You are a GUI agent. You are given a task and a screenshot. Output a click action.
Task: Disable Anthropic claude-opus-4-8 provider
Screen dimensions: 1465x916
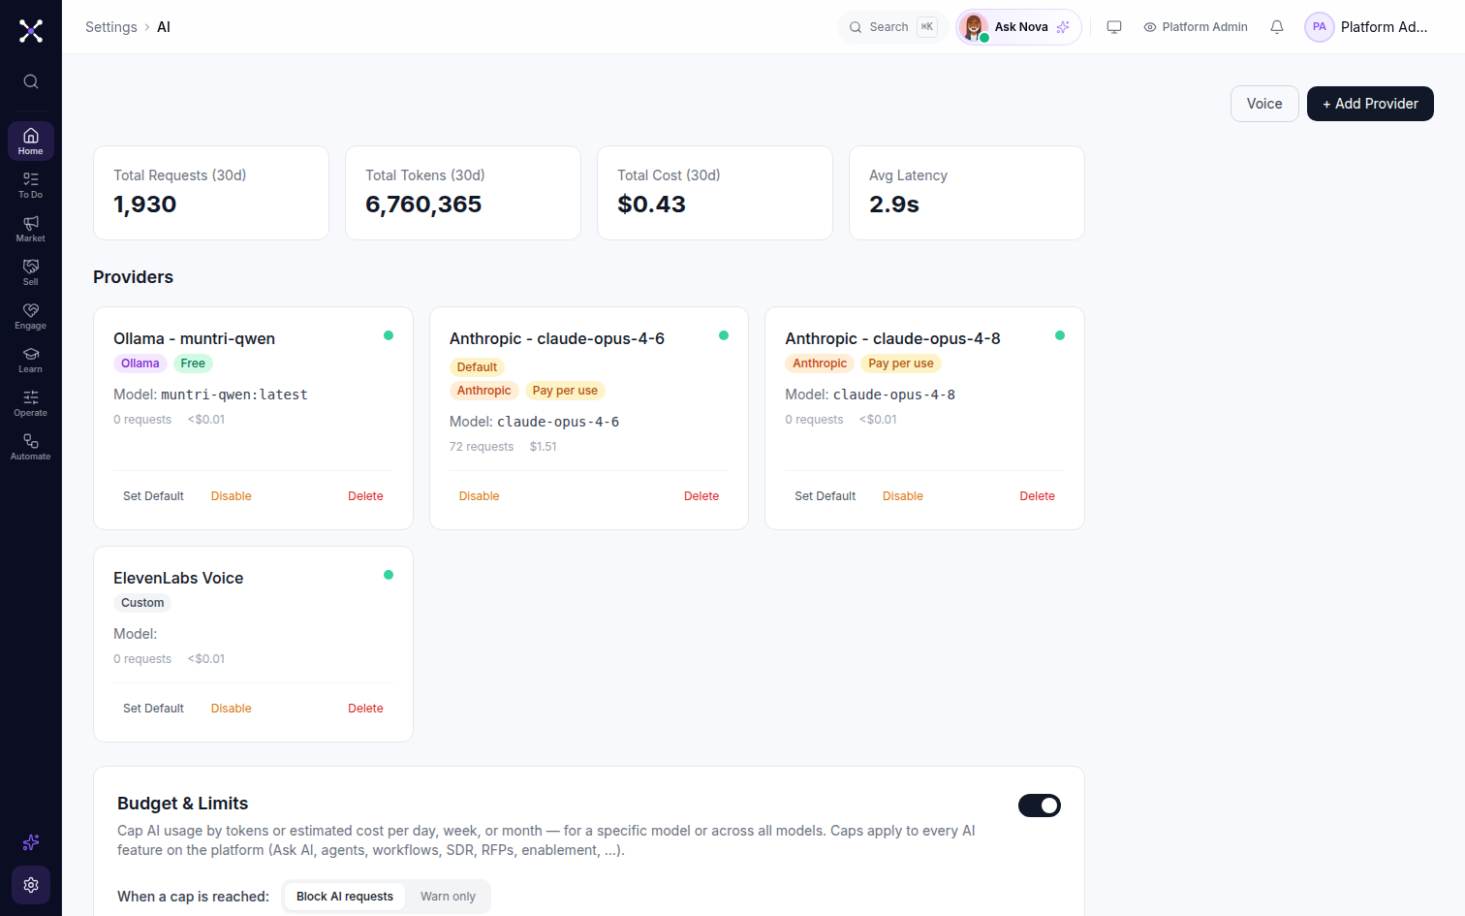[x=903, y=496]
